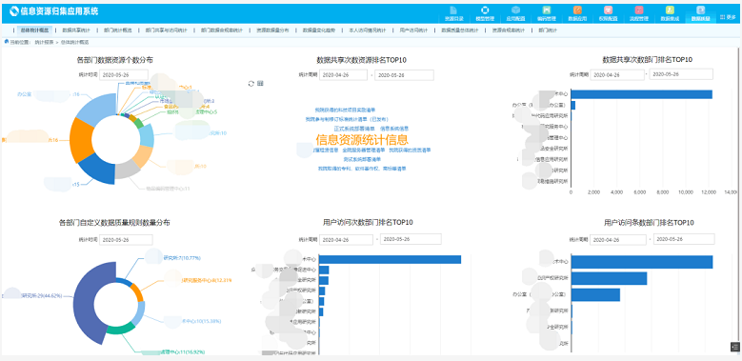The image size is (742, 361).
Task: Click gray slice in 各部门数据资源个数分布 donut
Action: tap(127, 170)
